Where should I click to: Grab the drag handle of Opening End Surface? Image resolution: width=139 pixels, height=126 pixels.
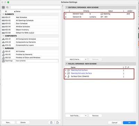click(66, 70)
